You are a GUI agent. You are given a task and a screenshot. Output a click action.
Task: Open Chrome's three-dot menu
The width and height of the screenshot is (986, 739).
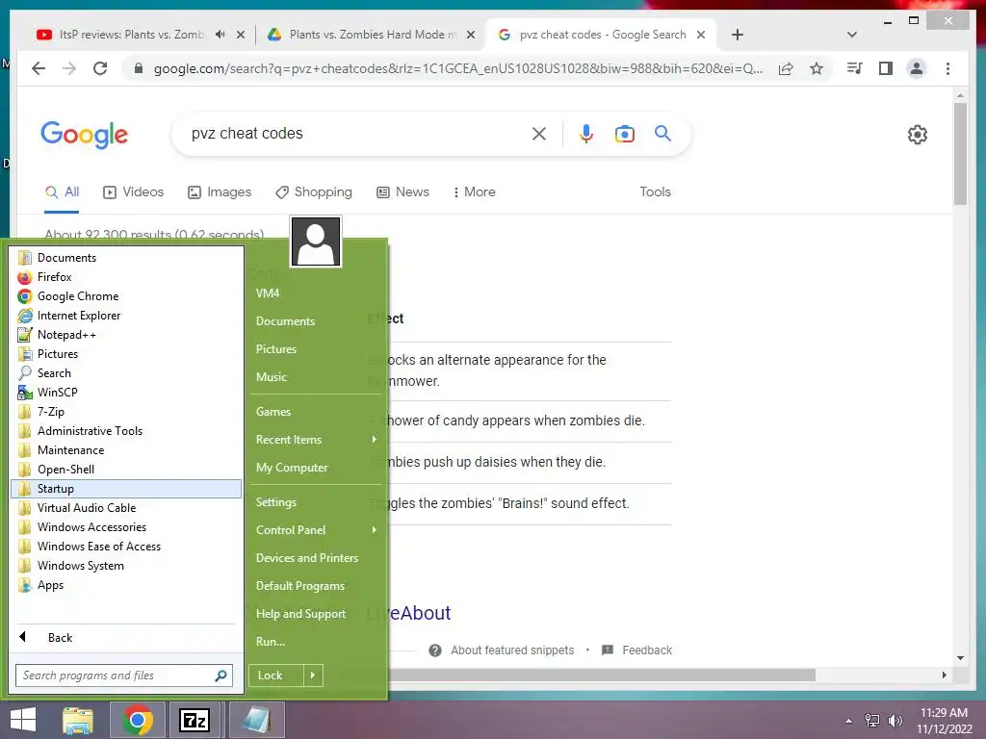947,68
